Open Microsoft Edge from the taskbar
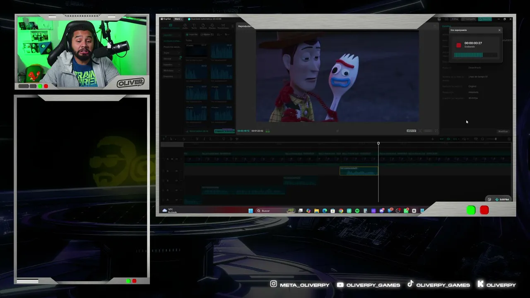530x298 pixels. click(x=325, y=211)
